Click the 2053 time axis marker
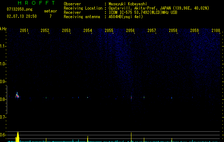224x142 pixels. 66,31
